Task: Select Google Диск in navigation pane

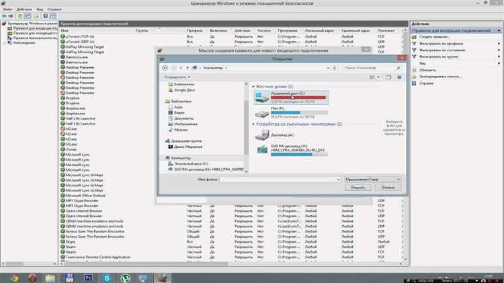Action: (x=184, y=90)
